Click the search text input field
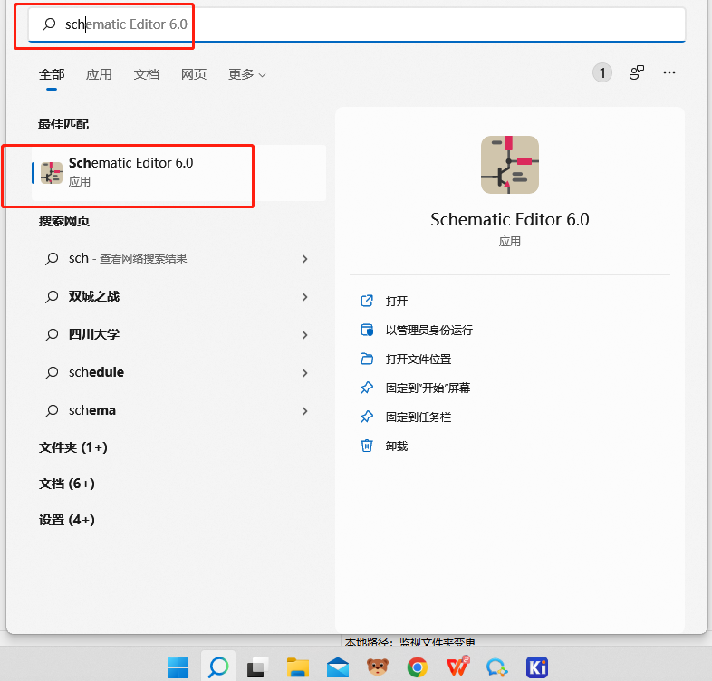Viewport: 712px width, 681px height. (357, 24)
